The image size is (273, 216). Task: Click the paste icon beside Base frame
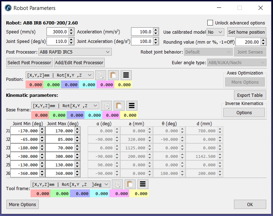click(119, 106)
